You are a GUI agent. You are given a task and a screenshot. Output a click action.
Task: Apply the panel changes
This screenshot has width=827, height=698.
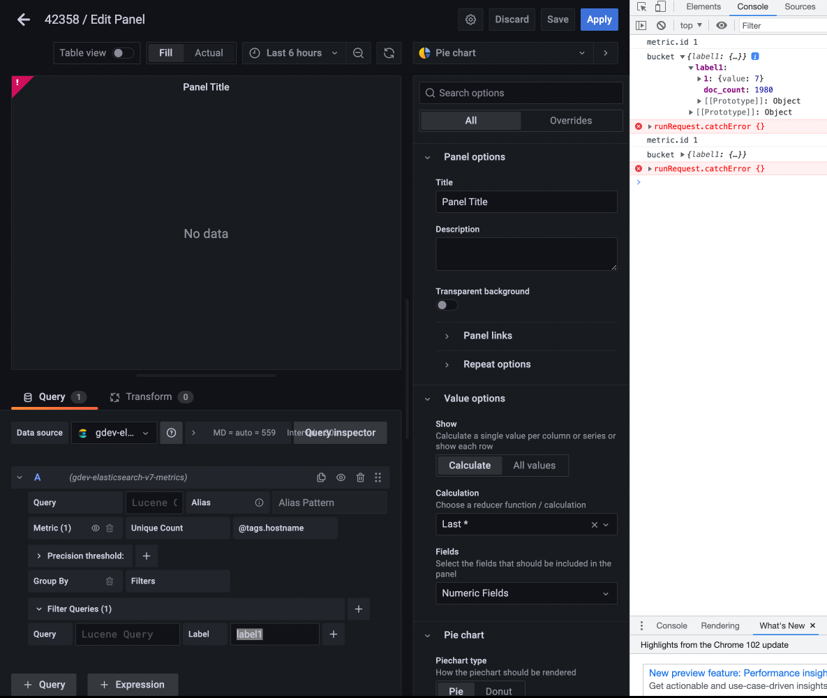[x=599, y=20]
